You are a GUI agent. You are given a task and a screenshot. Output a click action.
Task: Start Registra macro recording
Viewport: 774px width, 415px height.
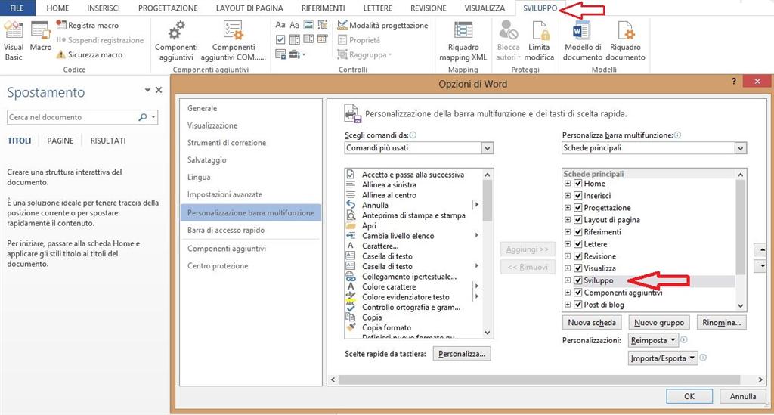[x=88, y=25]
